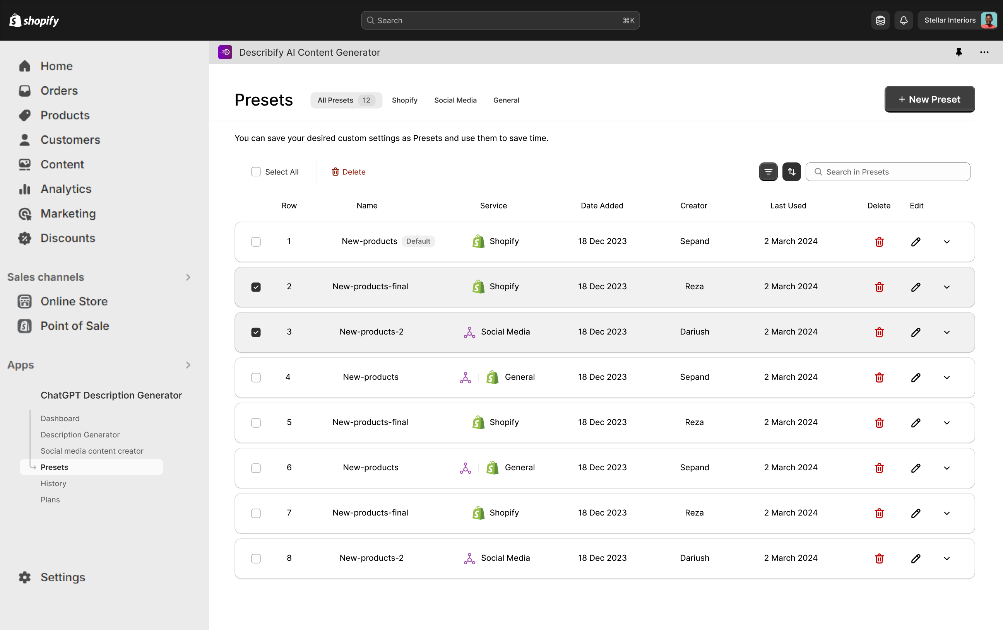Click the sort arrows icon
Screen dimensions: 1003x630
click(x=791, y=172)
